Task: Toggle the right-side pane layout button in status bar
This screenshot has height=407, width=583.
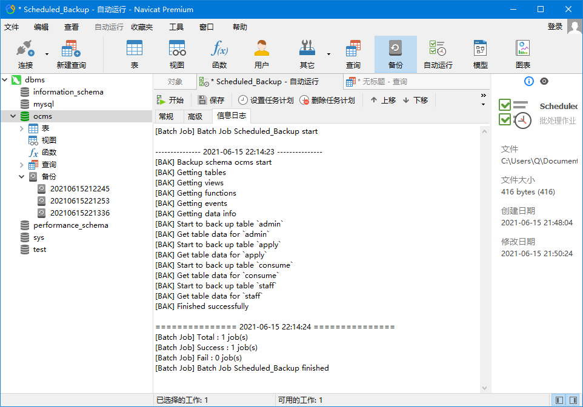Action: pos(572,400)
